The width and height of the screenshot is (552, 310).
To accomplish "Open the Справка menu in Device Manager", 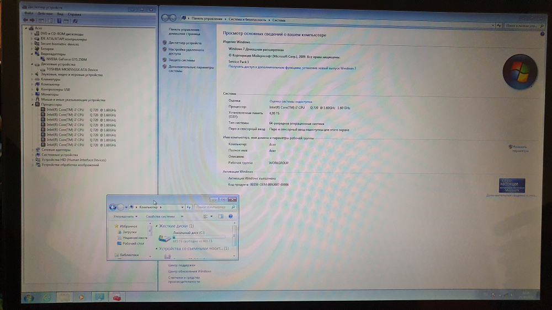I will click(x=75, y=14).
